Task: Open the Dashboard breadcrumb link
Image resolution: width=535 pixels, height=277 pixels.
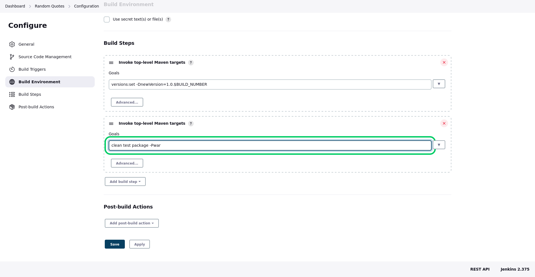Action: 15,6
